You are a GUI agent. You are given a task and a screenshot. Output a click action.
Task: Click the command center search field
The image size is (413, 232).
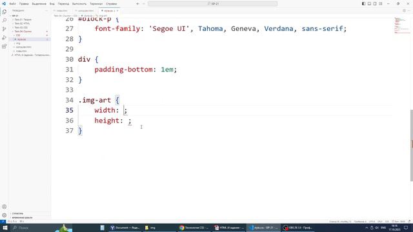(212, 4)
